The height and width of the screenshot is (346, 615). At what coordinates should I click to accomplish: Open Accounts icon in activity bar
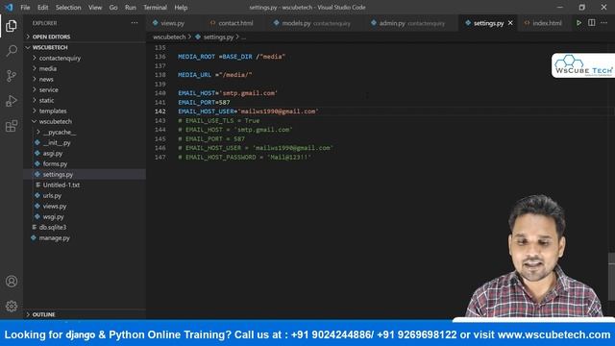coord(12,282)
